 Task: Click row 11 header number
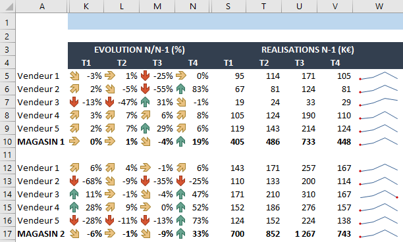click(x=7, y=155)
